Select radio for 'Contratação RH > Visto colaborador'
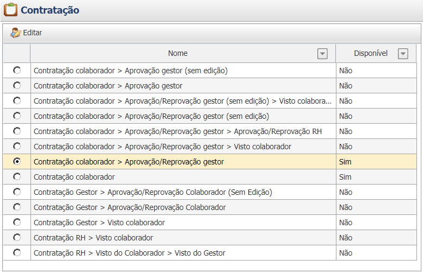423x273 pixels. [x=17, y=237]
